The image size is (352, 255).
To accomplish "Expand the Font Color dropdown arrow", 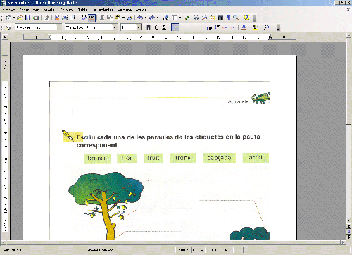I will (249, 27).
